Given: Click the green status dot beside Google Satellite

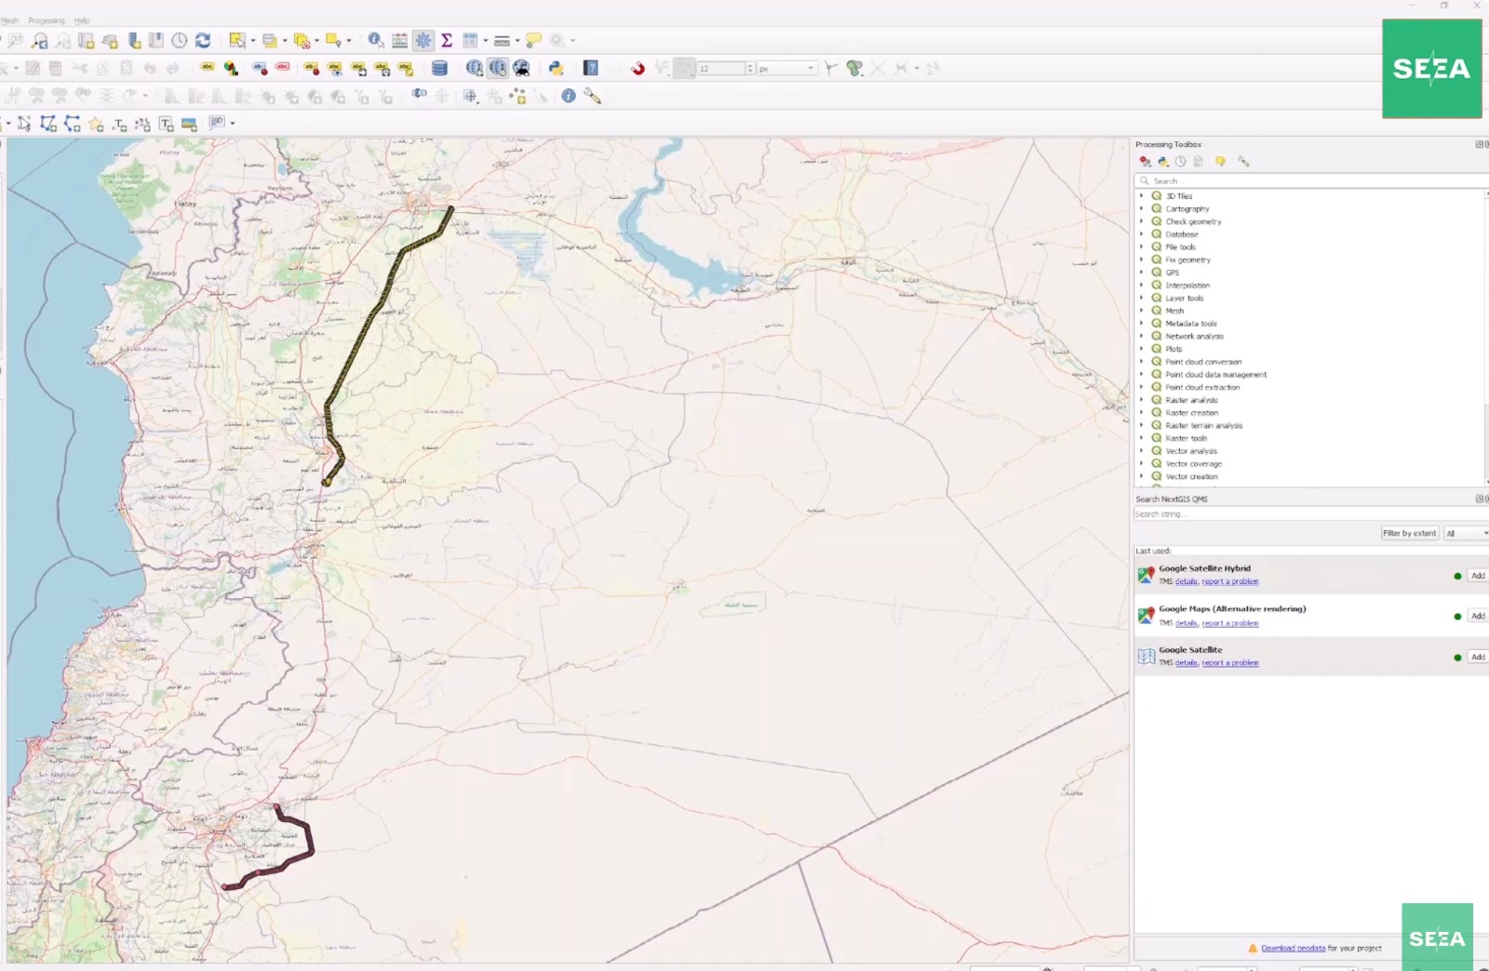Looking at the screenshot, I should 1456,657.
